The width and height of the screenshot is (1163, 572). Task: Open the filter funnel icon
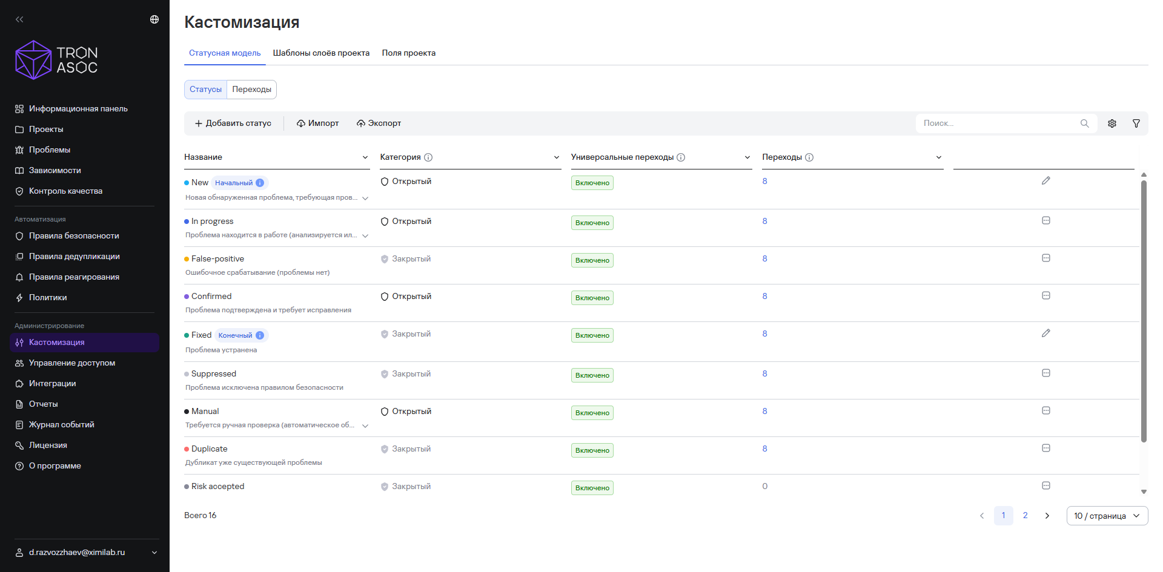coord(1136,123)
